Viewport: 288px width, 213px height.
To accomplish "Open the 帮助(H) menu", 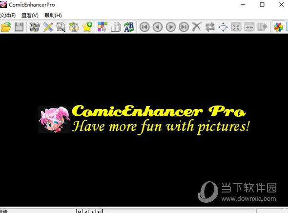I will click(x=53, y=16).
